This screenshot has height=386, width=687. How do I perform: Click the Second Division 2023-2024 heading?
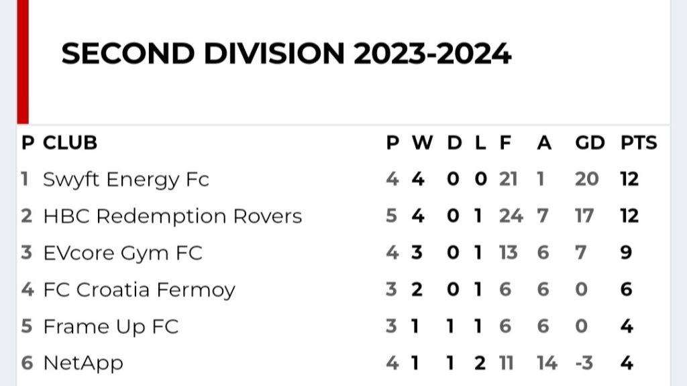coord(286,54)
